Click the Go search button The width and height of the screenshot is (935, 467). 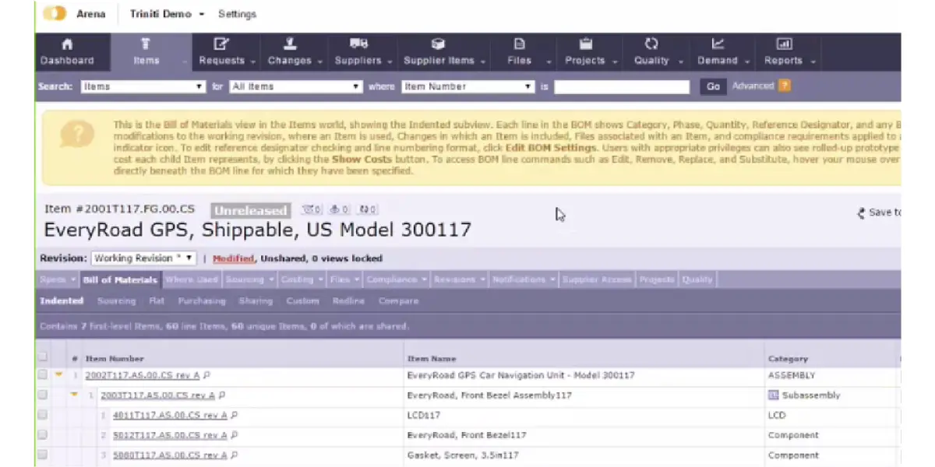[x=713, y=86]
